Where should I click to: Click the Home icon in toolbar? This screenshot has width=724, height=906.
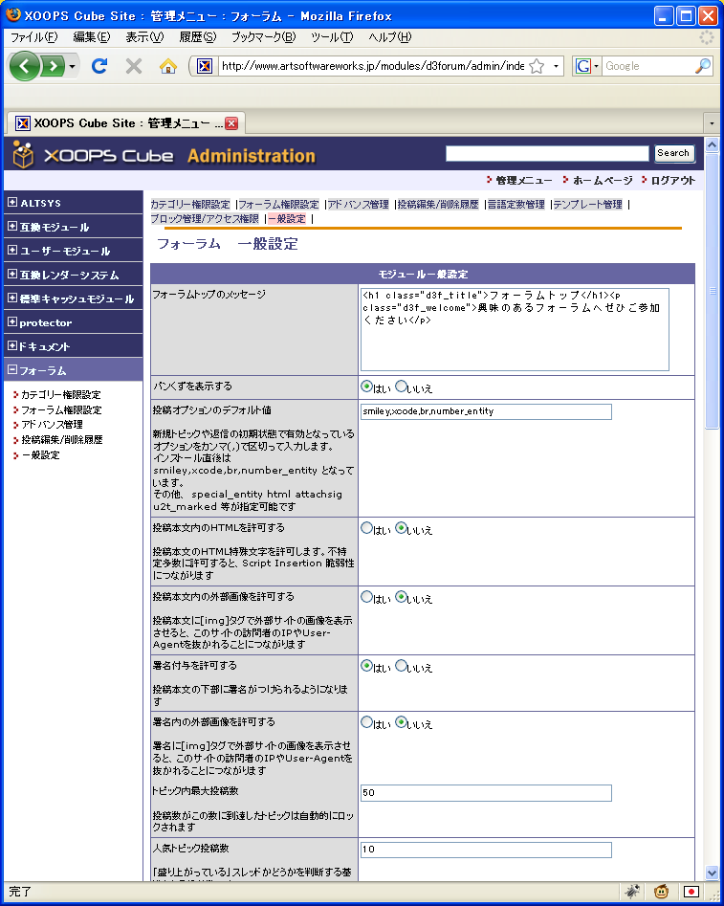click(168, 66)
